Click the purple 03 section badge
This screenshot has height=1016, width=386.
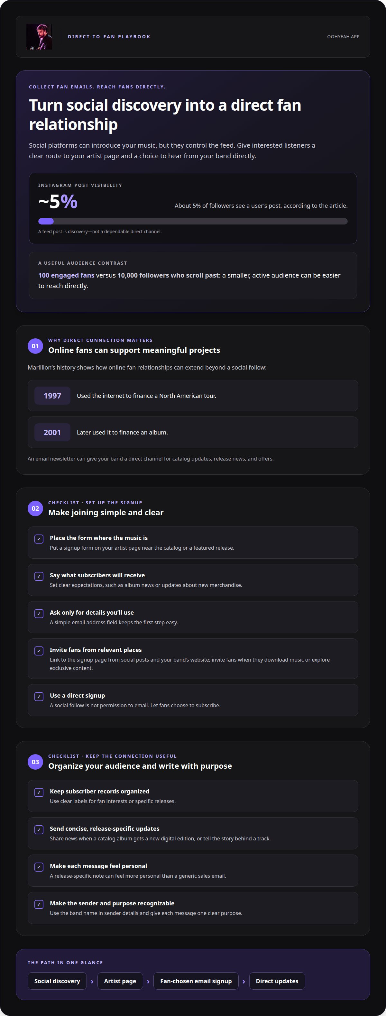click(35, 762)
